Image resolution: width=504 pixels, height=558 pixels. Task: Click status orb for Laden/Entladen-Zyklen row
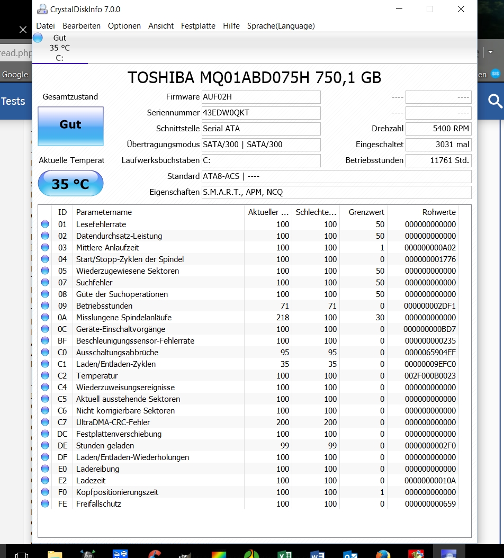tap(45, 364)
